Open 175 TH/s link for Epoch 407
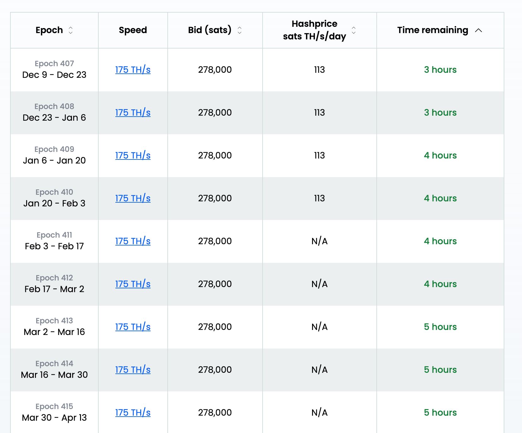522x433 pixels. [x=133, y=70]
